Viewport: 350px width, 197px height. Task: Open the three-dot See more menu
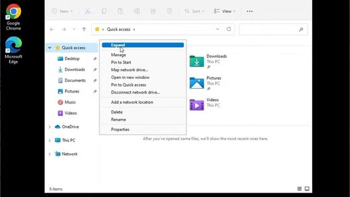249,11
